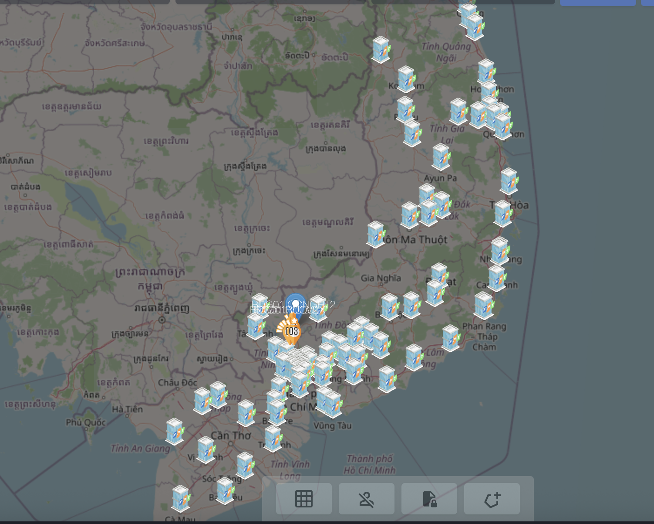Open building marker left of Buôn Ma Thuột
The height and width of the screenshot is (524, 654).
coord(375,234)
